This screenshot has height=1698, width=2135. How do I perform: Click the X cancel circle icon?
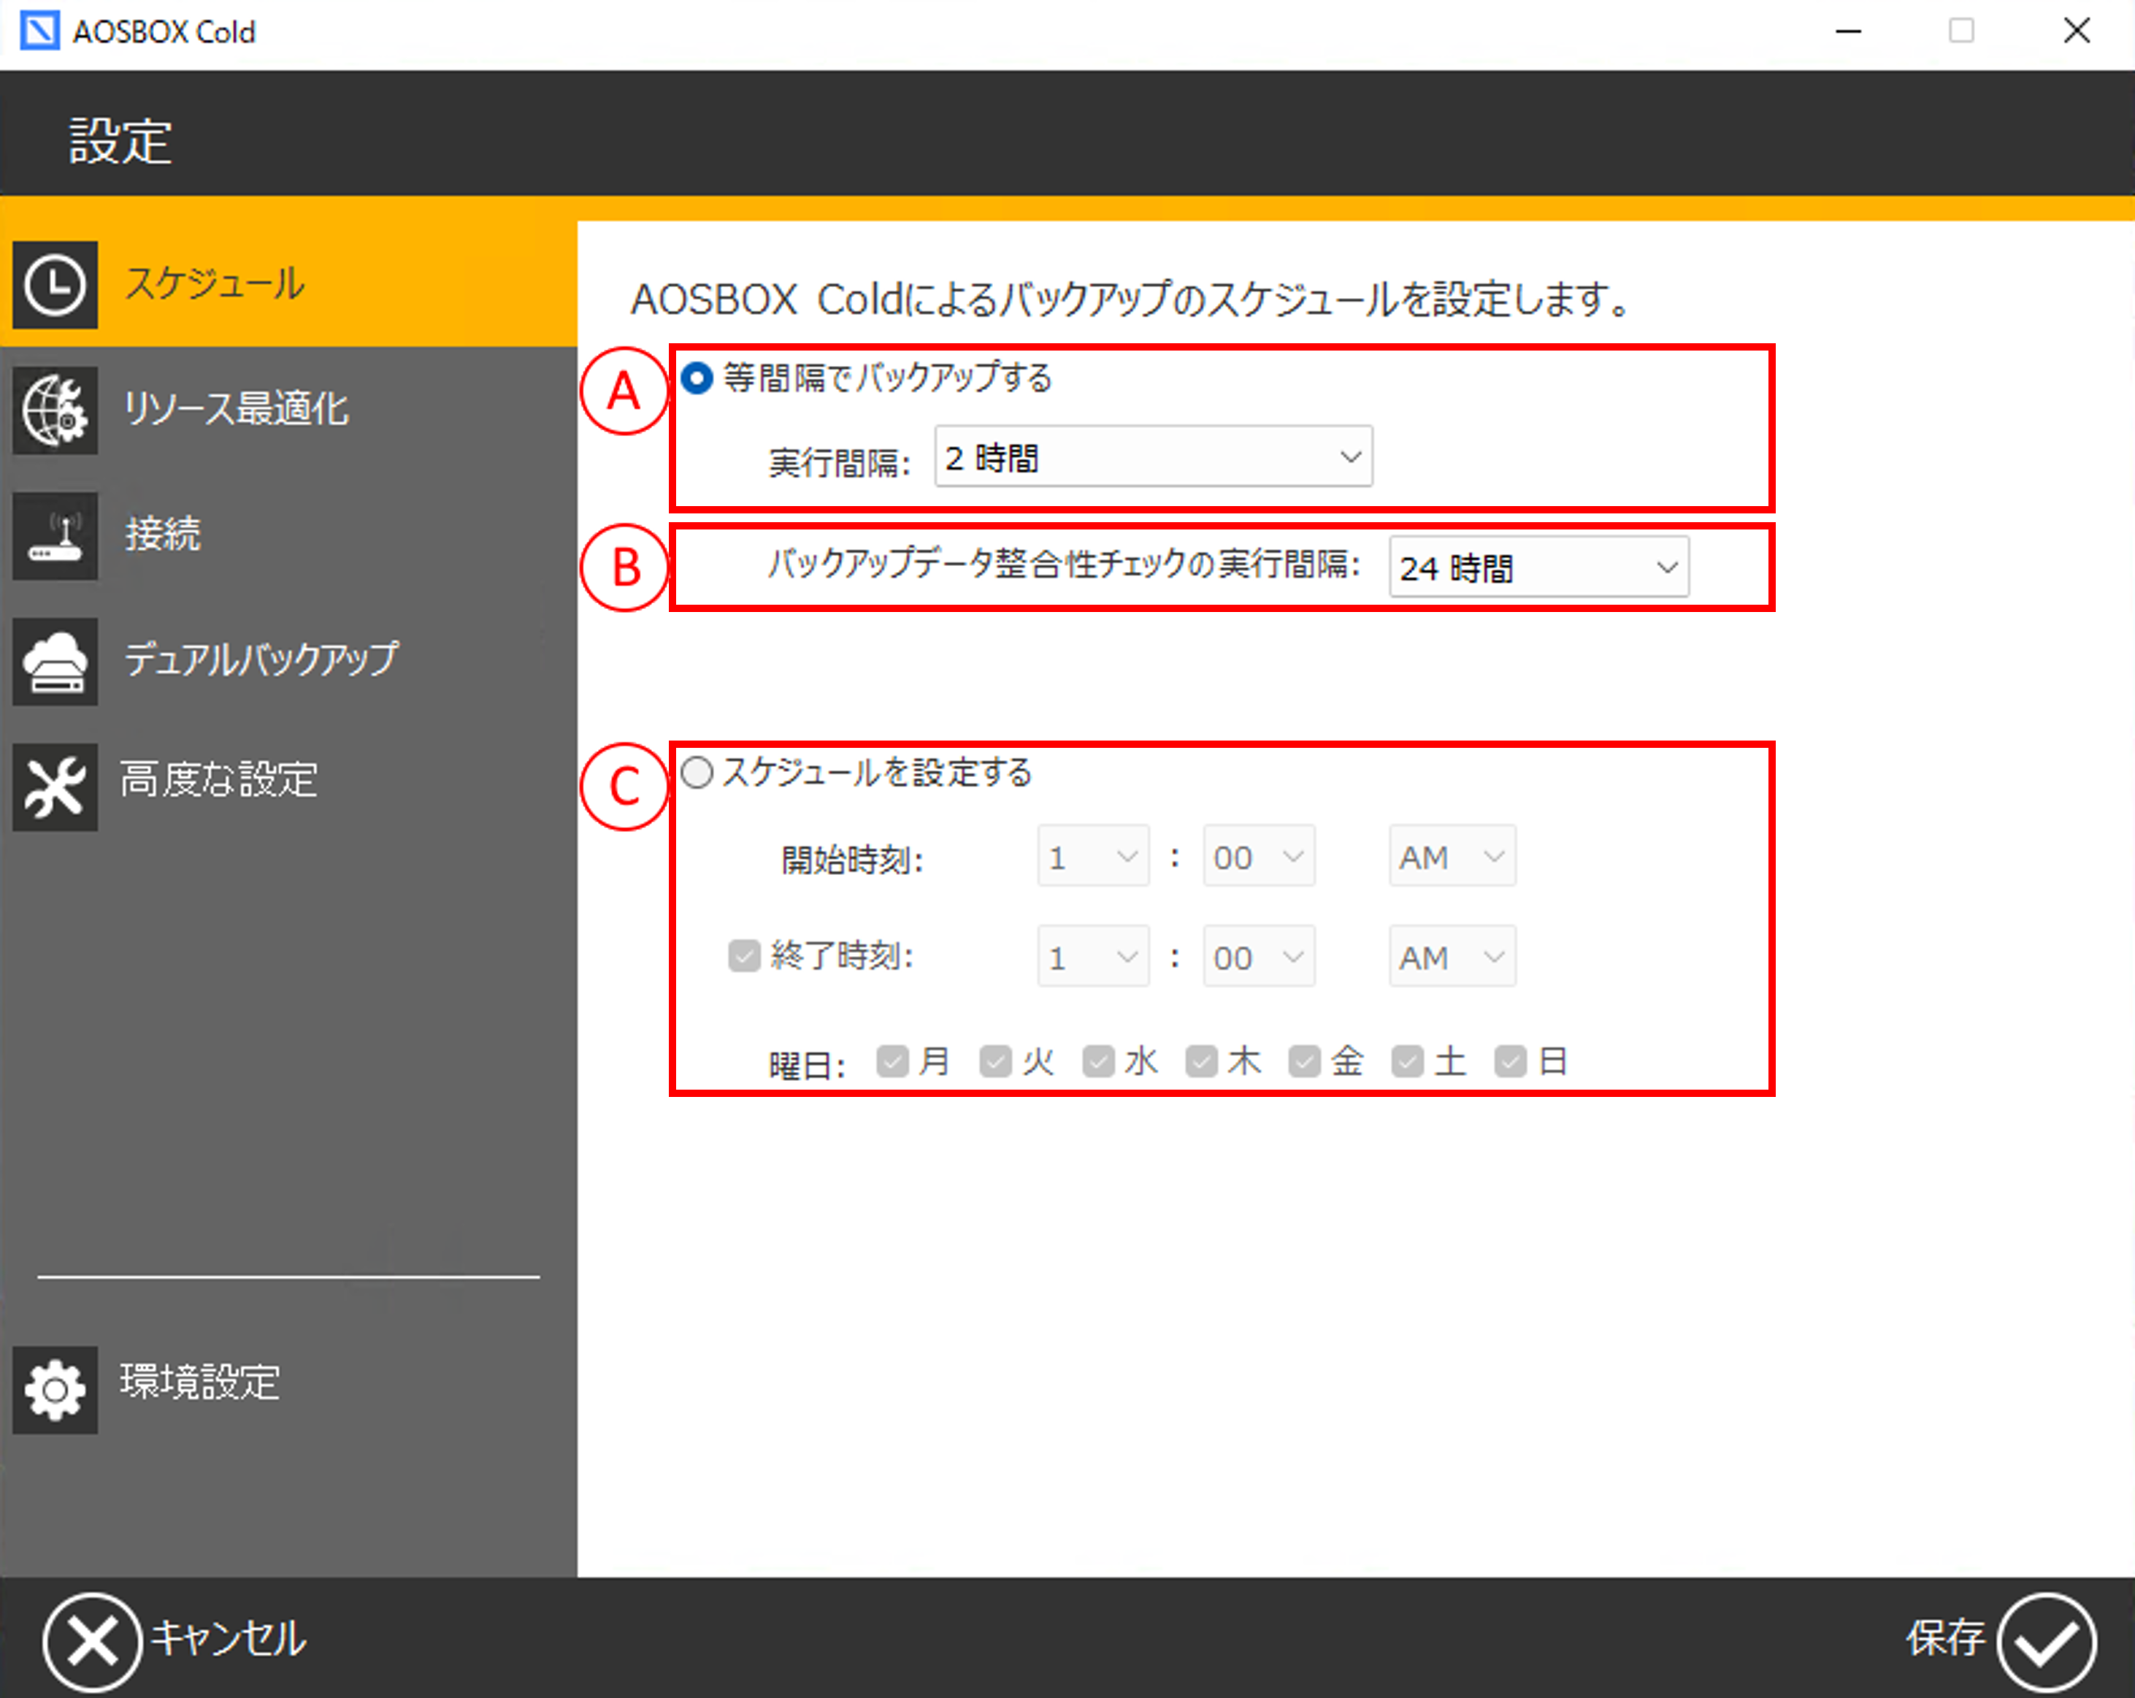pos(92,1642)
